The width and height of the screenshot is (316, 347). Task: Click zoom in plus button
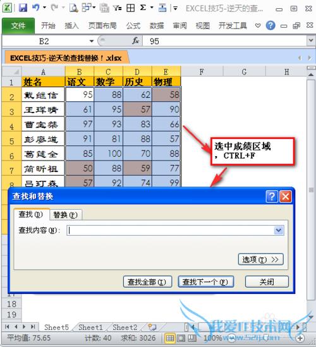click(x=300, y=338)
